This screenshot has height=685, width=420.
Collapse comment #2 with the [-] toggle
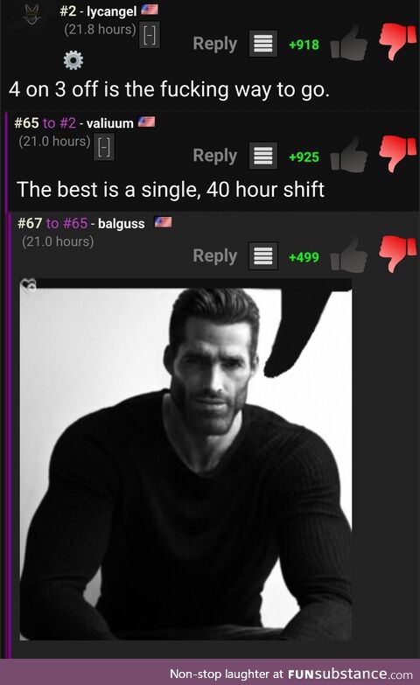click(150, 34)
